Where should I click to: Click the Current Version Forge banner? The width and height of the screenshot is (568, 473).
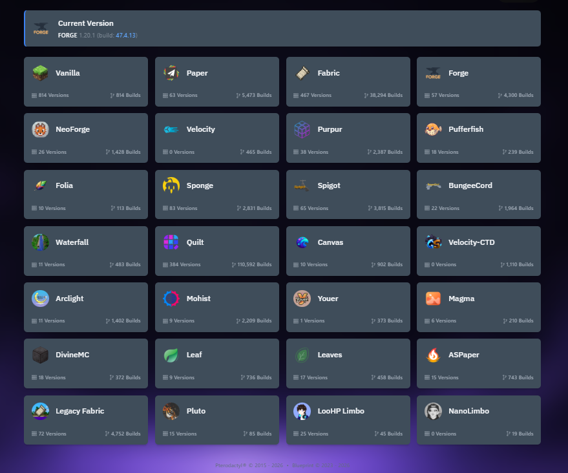click(282, 28)
